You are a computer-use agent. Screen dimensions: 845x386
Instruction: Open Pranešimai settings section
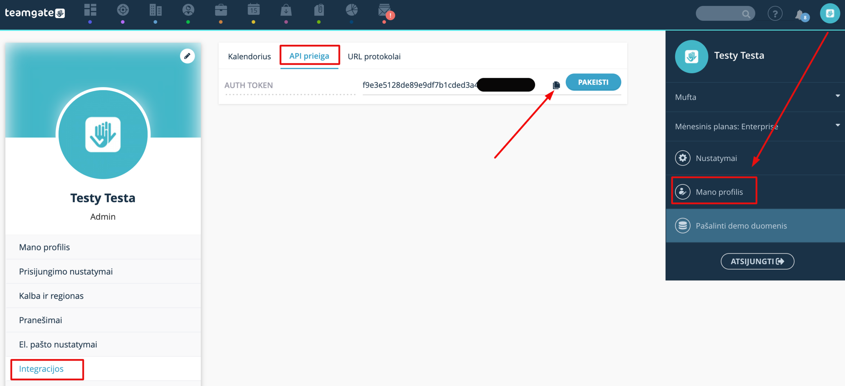click(x=103, y=320)
